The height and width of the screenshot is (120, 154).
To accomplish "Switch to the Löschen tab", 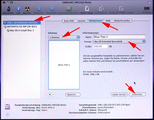I will pos(82,21).
